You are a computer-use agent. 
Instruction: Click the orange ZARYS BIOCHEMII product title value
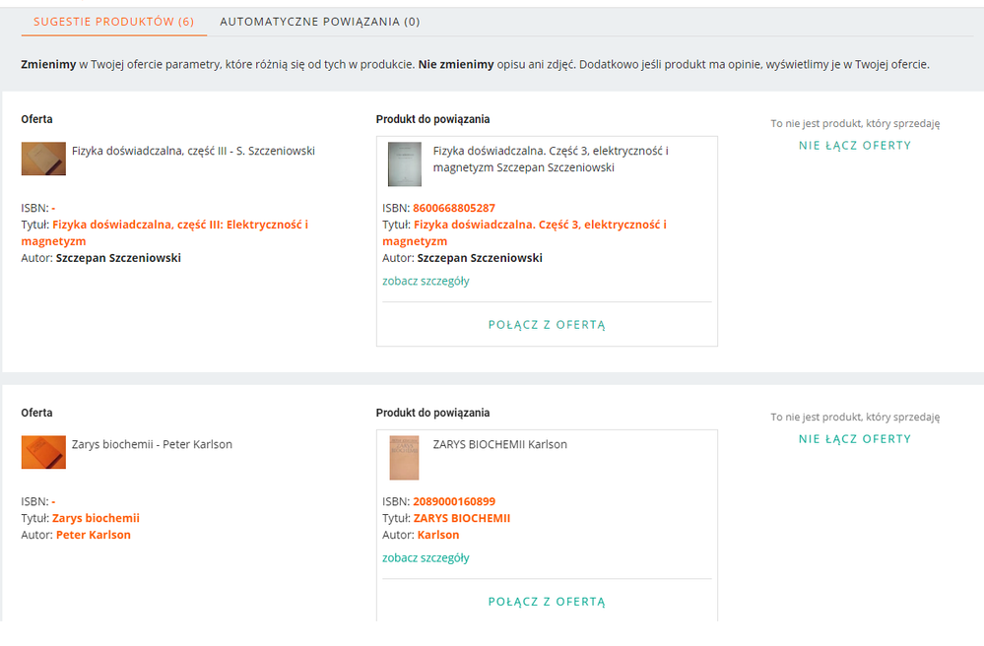pyautogui.click(x=461, y=518)
